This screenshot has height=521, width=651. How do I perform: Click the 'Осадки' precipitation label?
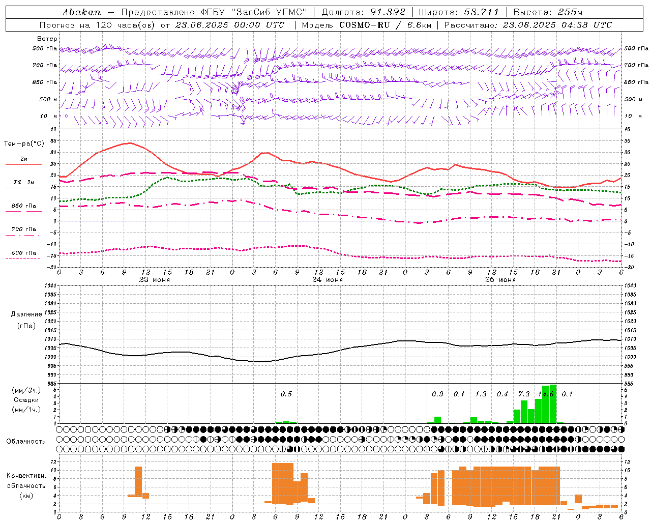26,400
